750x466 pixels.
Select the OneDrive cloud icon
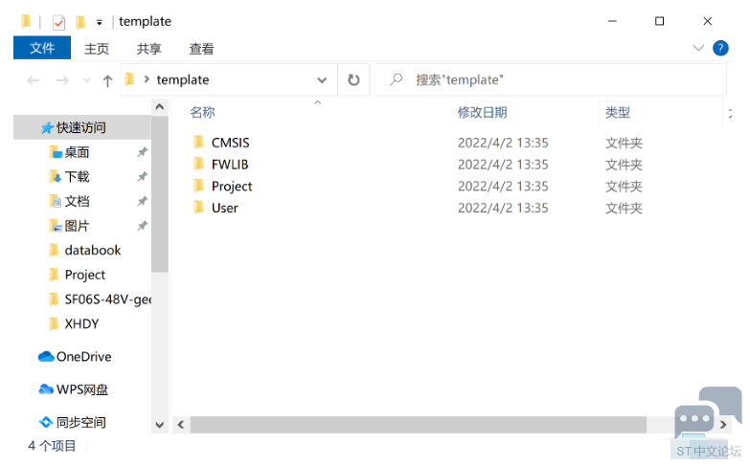tap(46, 357)
